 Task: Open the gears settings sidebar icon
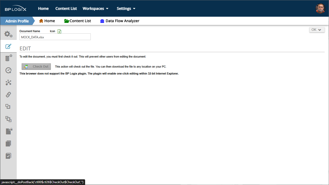(x=8, y=34)
